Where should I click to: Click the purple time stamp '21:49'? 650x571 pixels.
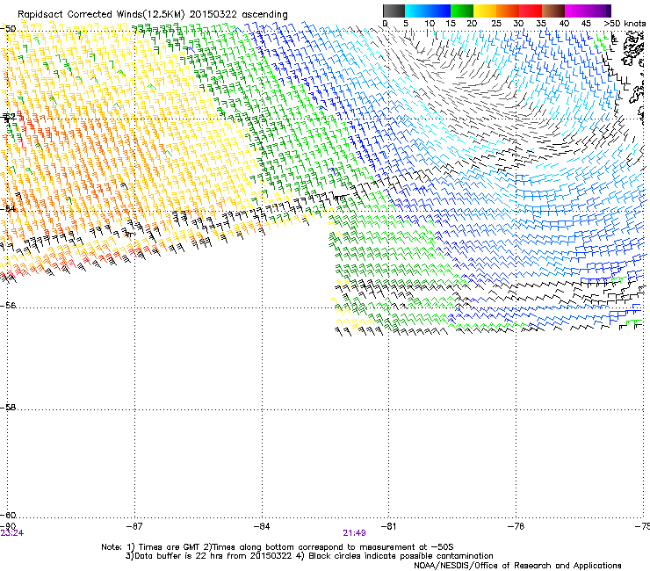pos(355,533)
